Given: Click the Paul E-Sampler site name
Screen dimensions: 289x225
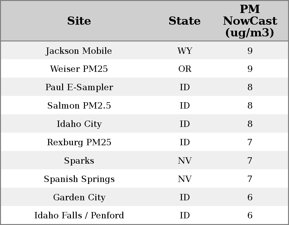Looking at the screenshot, I should tap(79, 87).
